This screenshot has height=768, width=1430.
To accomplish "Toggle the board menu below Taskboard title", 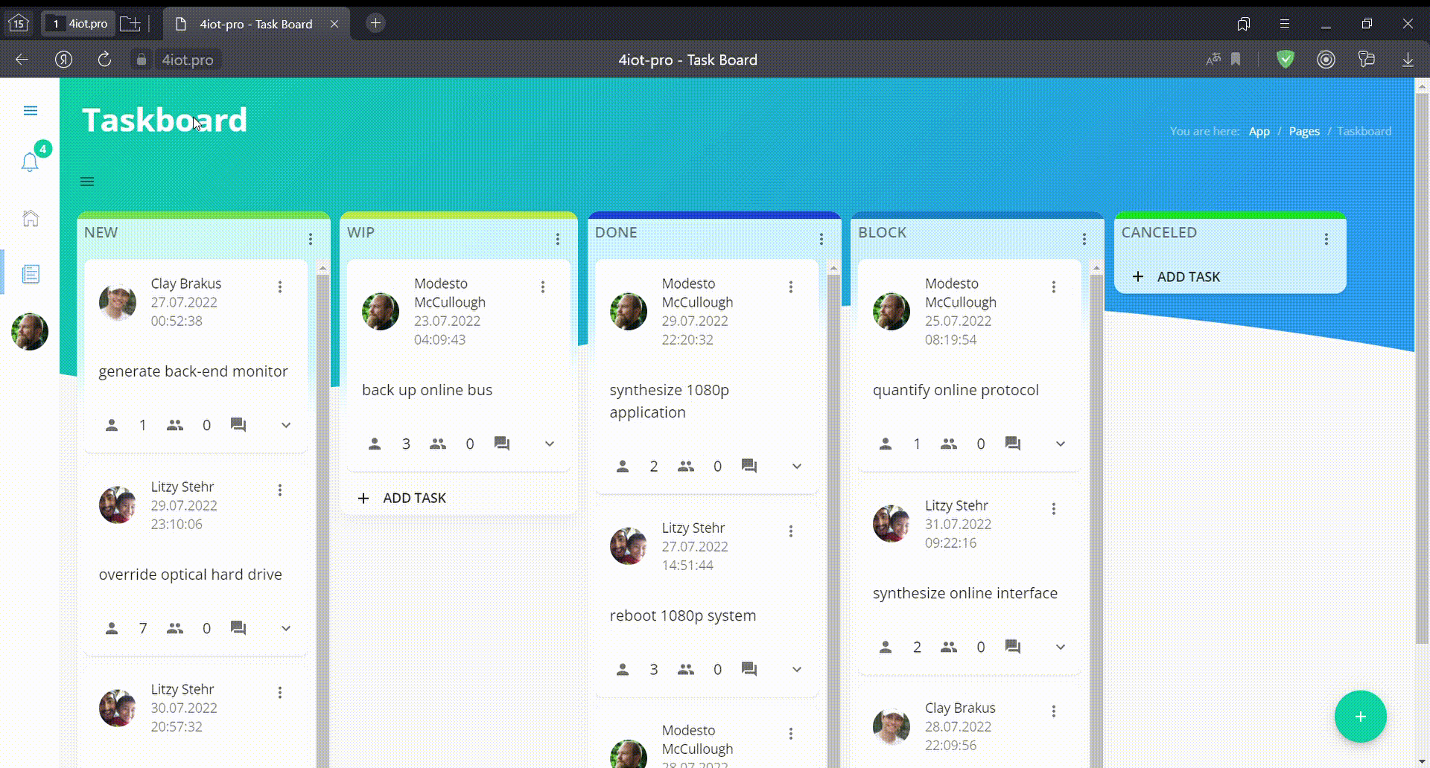I will (x=87, y=182).
